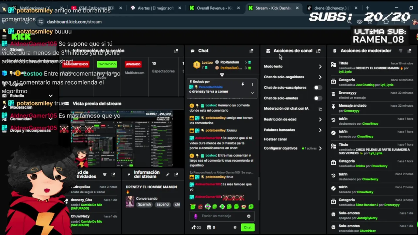Pop out the activity feed panel
The height and width of the screenshot is (235, 418).
tap(113, 175)
